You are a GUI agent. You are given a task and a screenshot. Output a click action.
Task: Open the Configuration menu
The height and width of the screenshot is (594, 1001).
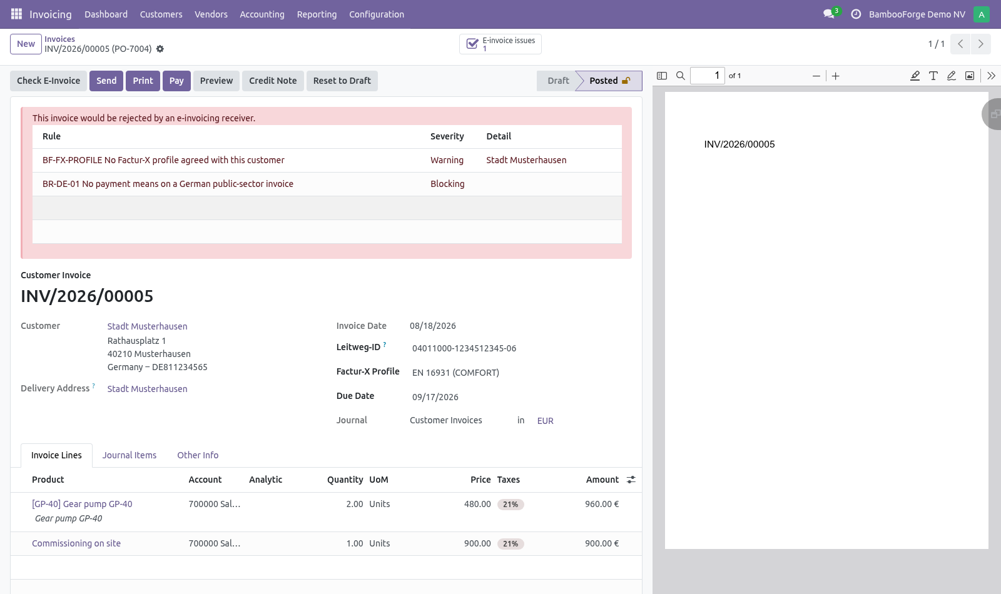(x=377, y=14)
